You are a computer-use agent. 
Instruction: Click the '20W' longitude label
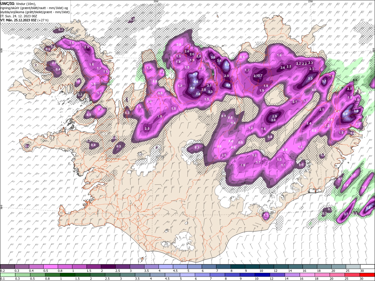[156, 1]
